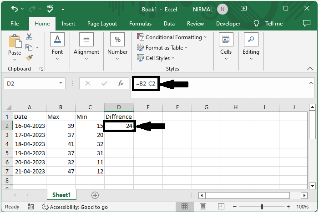Click Accessibility: Good to go status
The image size is (319, 213).
coord(75,207)
